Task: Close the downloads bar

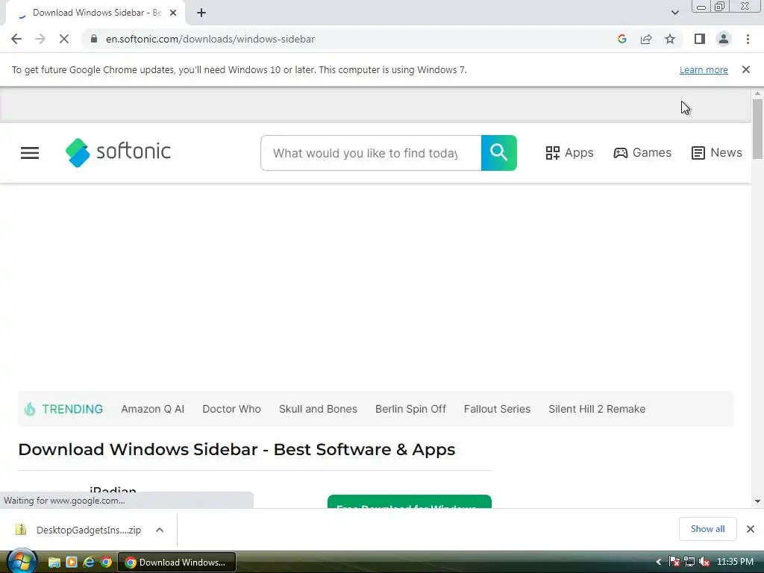Action: [x=751, y=529]
